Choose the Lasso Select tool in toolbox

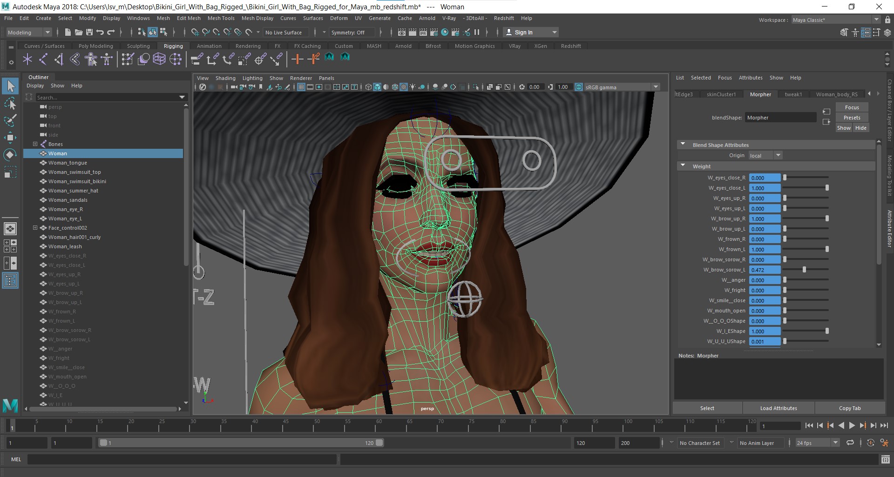[x=10, y=103]
